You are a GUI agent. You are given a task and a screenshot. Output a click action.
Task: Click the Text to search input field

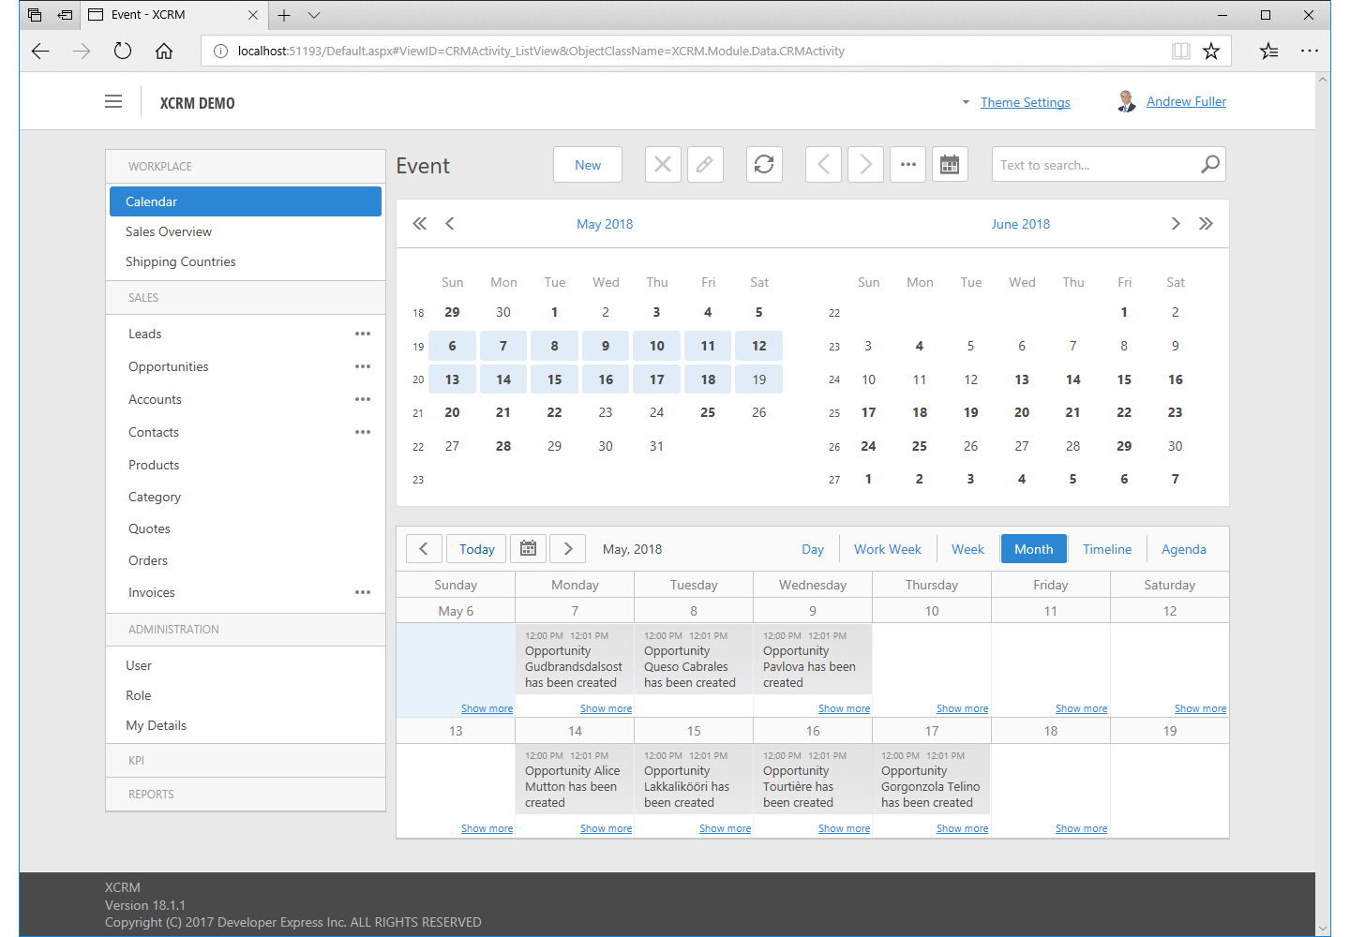tap(1092, 165)
